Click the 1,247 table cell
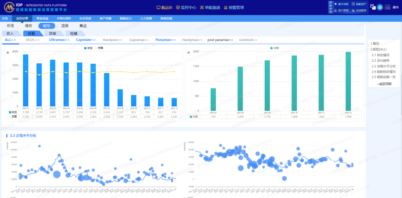Viewport: 402px width, 198px height. click(120, 112)
